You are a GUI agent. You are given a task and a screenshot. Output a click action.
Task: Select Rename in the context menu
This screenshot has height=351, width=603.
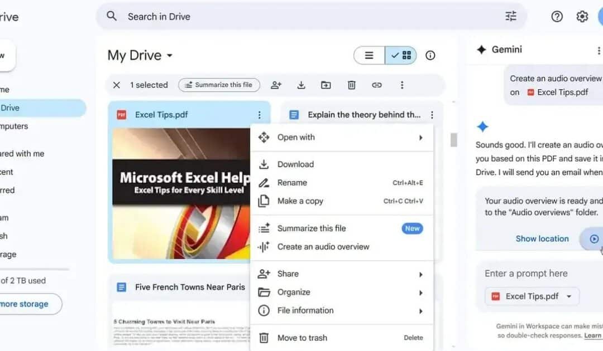point(342,183)
